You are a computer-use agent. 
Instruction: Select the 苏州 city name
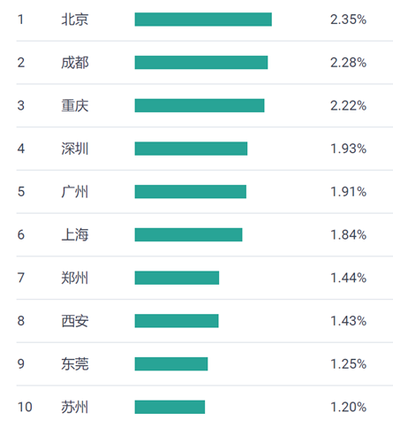tap(75, 407)
